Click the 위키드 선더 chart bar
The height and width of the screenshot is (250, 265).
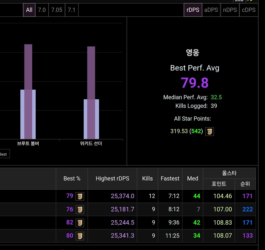coord(91,93)
